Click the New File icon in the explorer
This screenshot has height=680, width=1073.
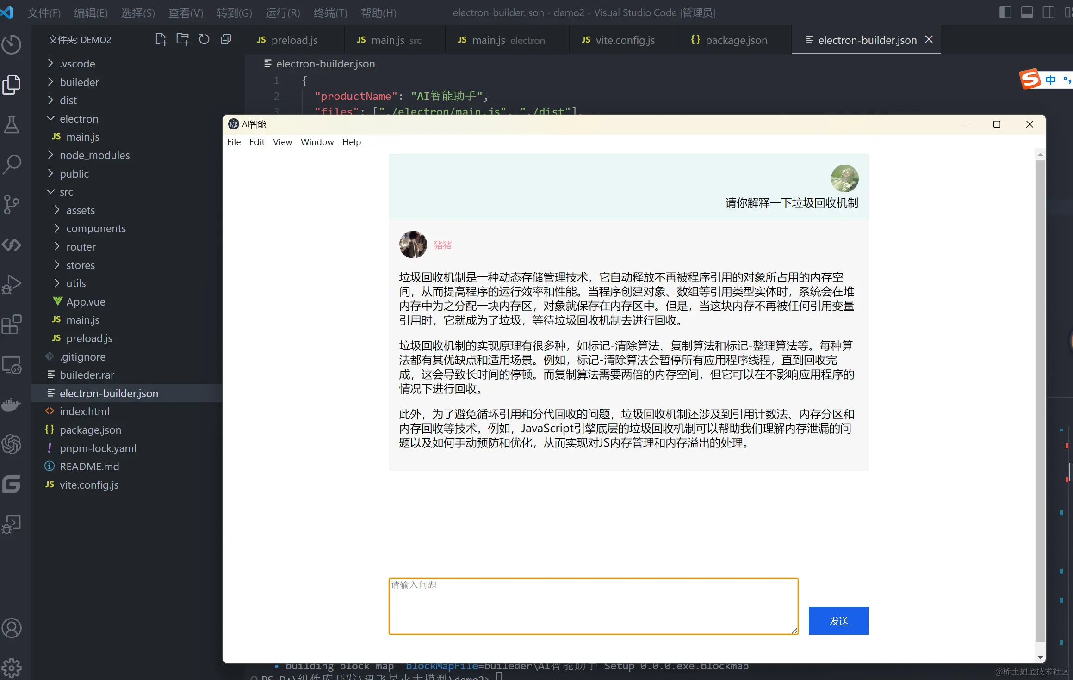(x=161, y=39)
